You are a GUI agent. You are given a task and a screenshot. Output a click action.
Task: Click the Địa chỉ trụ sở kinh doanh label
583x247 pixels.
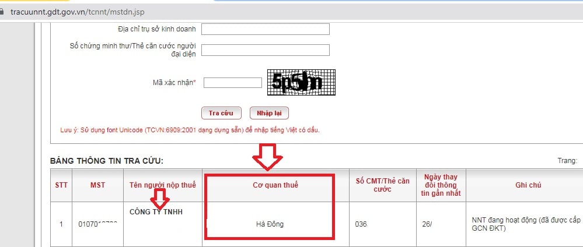pyautogui.click(x=157, y=29)
